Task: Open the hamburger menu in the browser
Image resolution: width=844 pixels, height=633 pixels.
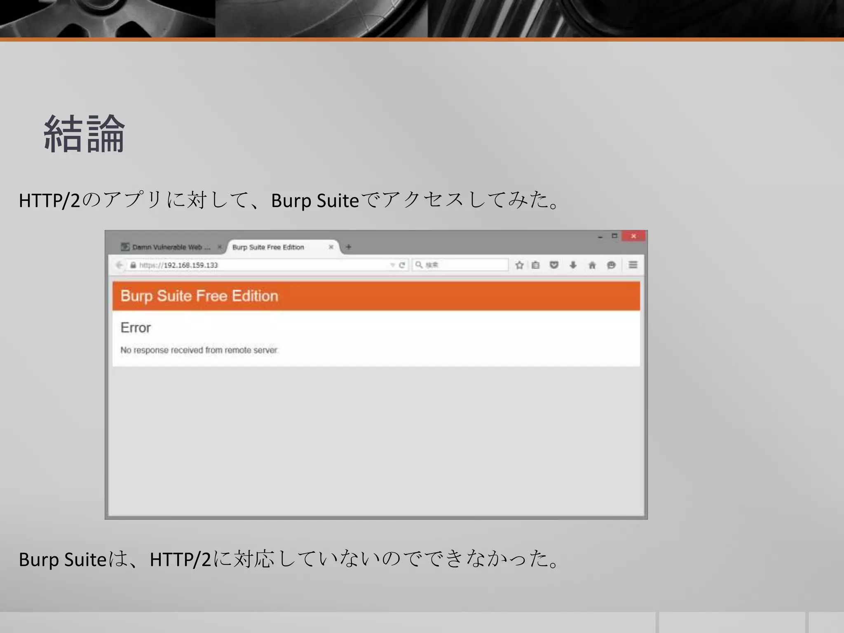Action: 633,265
